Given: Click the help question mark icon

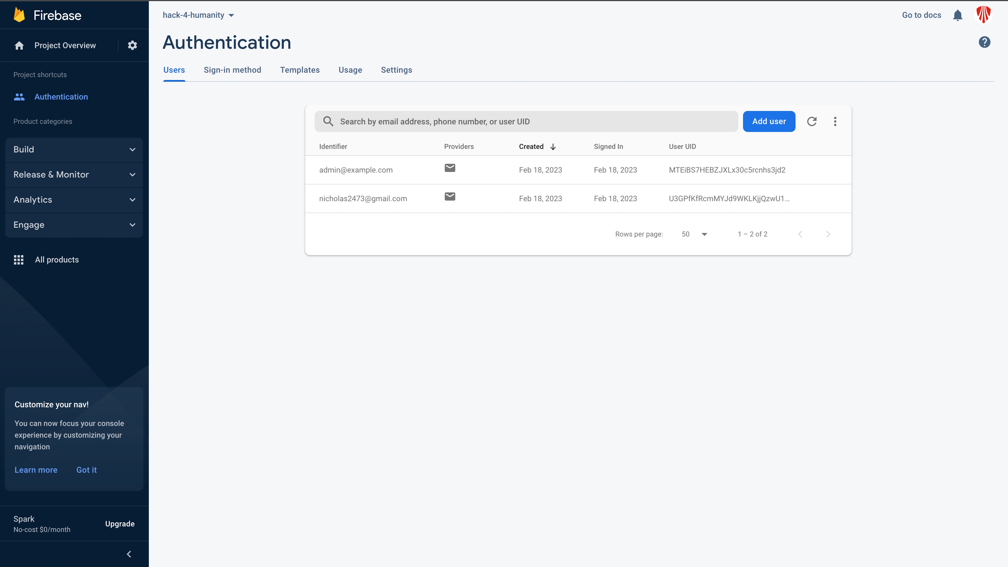Looking at the screenshot, I should 984,42.
